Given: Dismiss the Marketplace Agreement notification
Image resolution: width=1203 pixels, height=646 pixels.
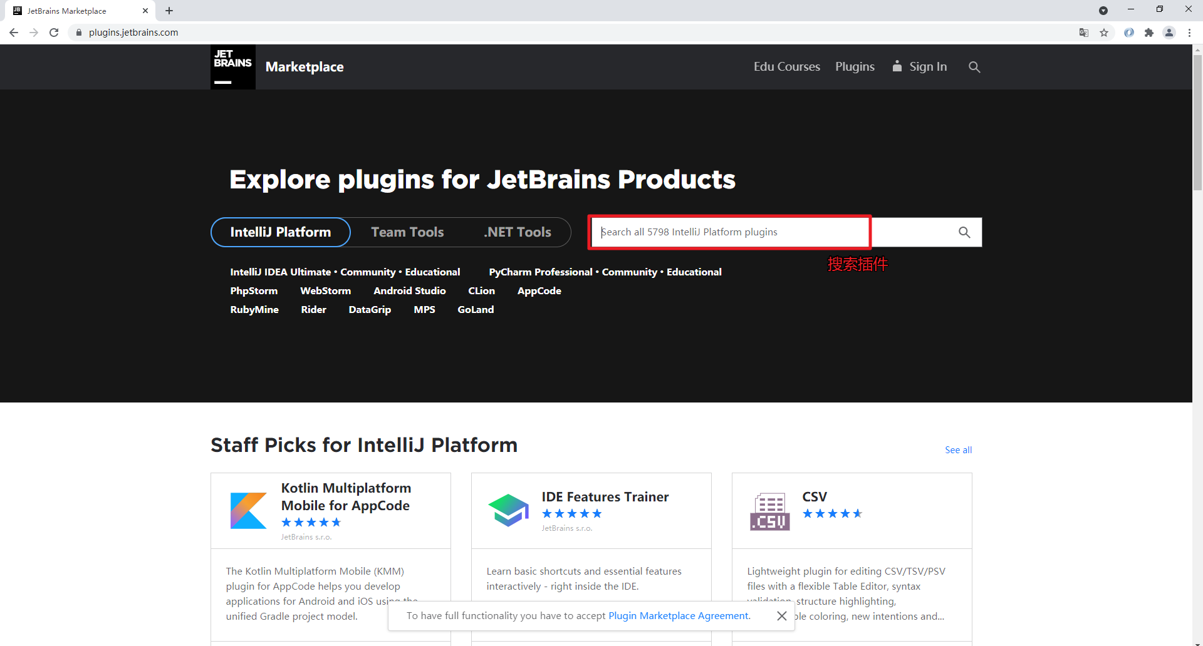Looking at the screenshot, I should (x=782, y=616).
